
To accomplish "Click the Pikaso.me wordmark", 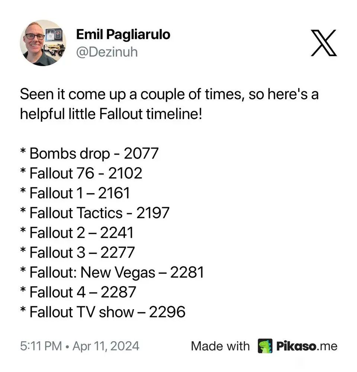I will pos(307,346).
